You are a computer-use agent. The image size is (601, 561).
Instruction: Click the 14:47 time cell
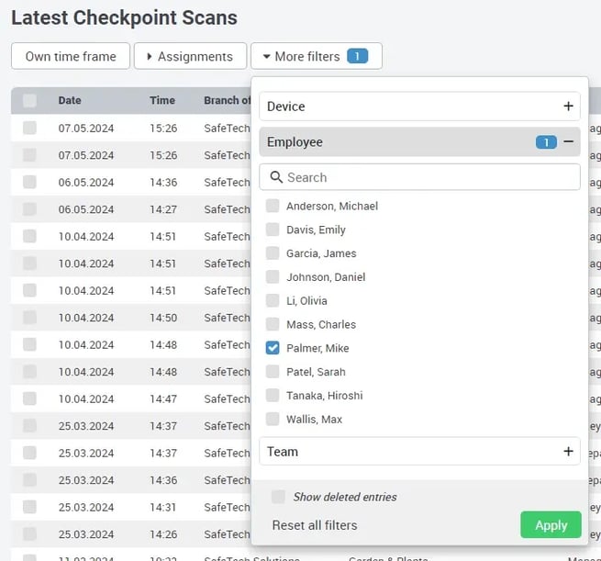tap(163, 399)
